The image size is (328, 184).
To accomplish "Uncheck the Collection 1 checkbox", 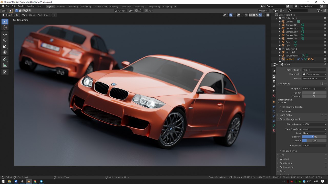I will click(x=280, y=18).
